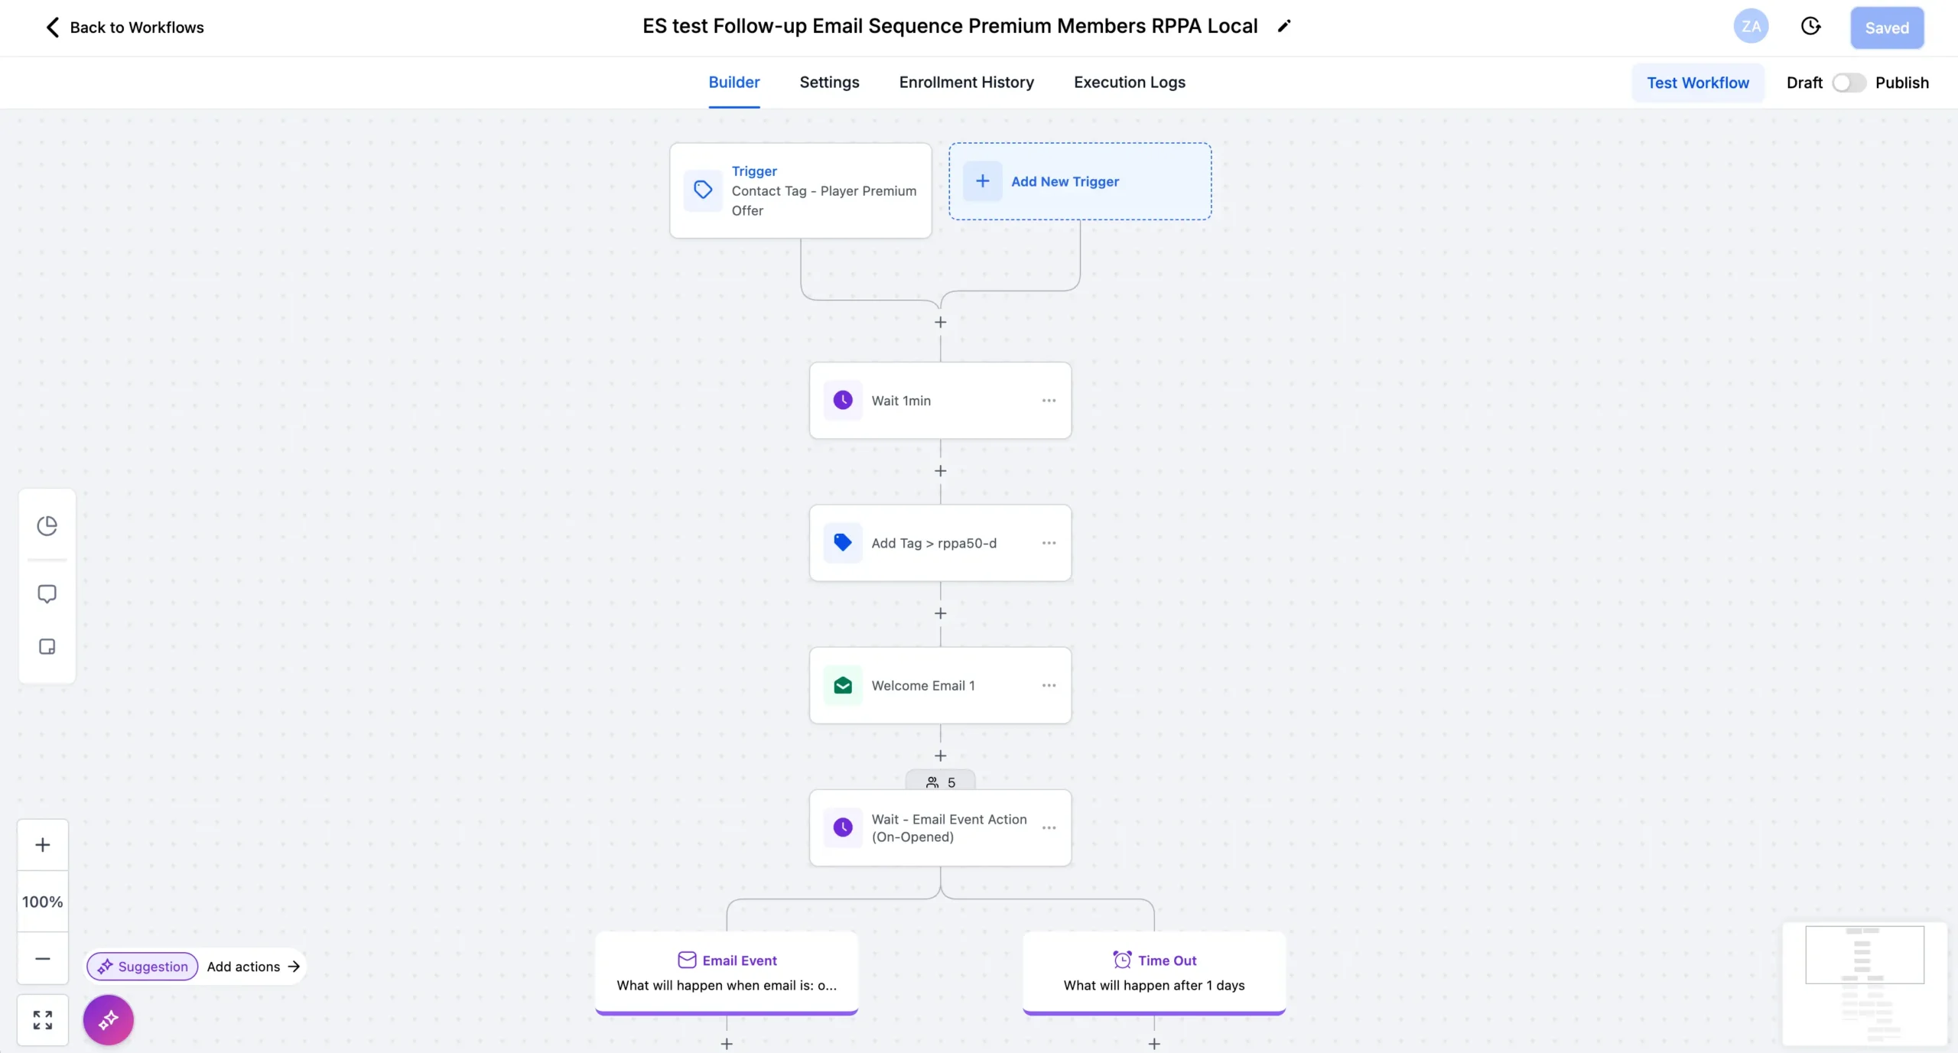Image resolution: width=1958 pixels, height=1053 pixels.
Task: Go Back to Workflows
Action: pos(125,28)
